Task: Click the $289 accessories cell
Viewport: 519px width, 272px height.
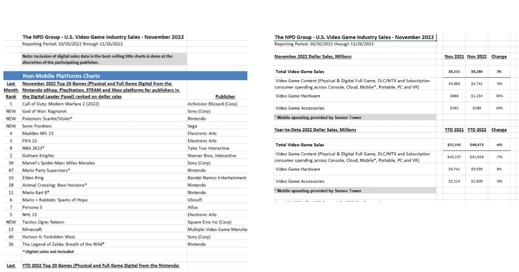Action: (477, 108)
